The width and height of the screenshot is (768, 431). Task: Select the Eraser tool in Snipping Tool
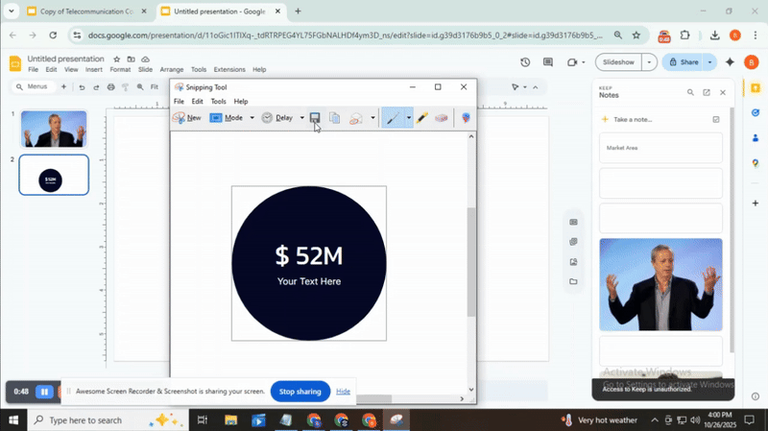(x=442, y=118)
